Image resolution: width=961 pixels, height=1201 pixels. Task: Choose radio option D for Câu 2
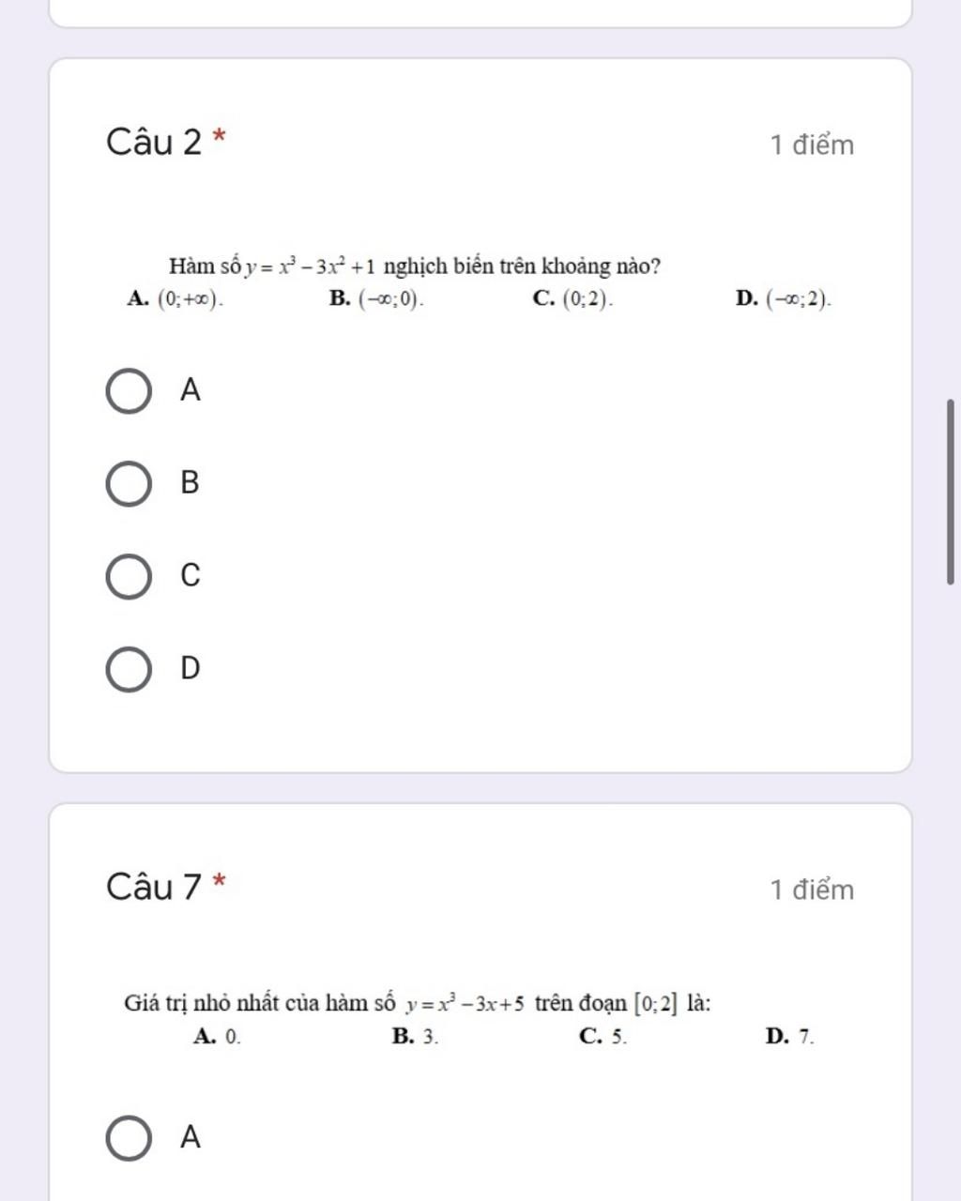click(x=128, y=669)
